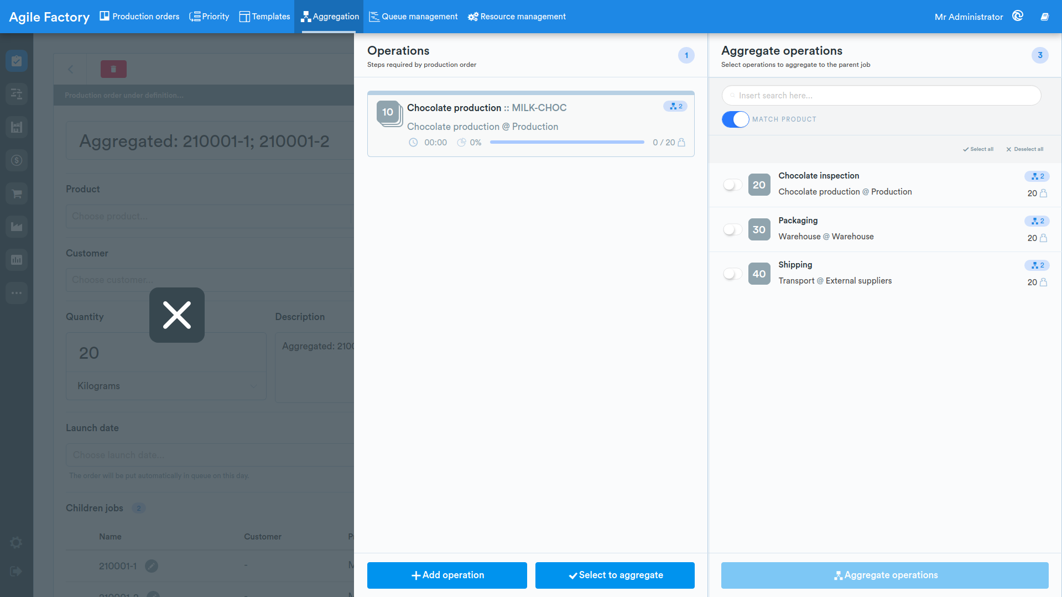
Task: Open the Choose customer dropdown
Action: (209, 280)
